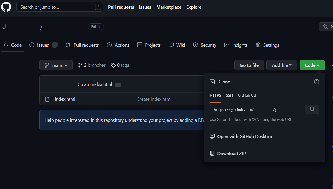
Task: Open the Issues tab
Action: [43, 45]
